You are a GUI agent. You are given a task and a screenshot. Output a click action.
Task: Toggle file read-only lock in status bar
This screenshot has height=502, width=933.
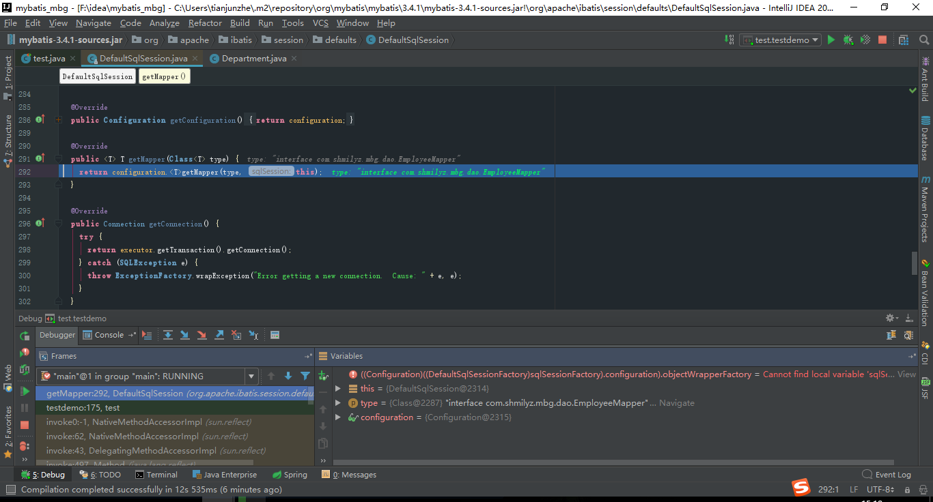click(x=908, y=489)
